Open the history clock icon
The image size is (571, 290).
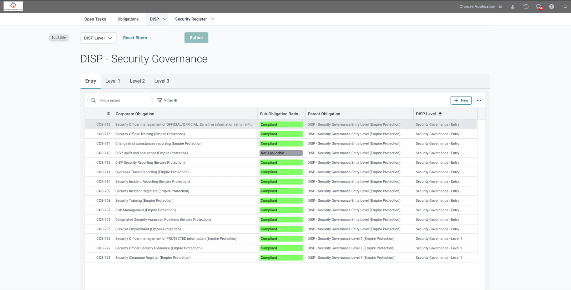[526, 7]
